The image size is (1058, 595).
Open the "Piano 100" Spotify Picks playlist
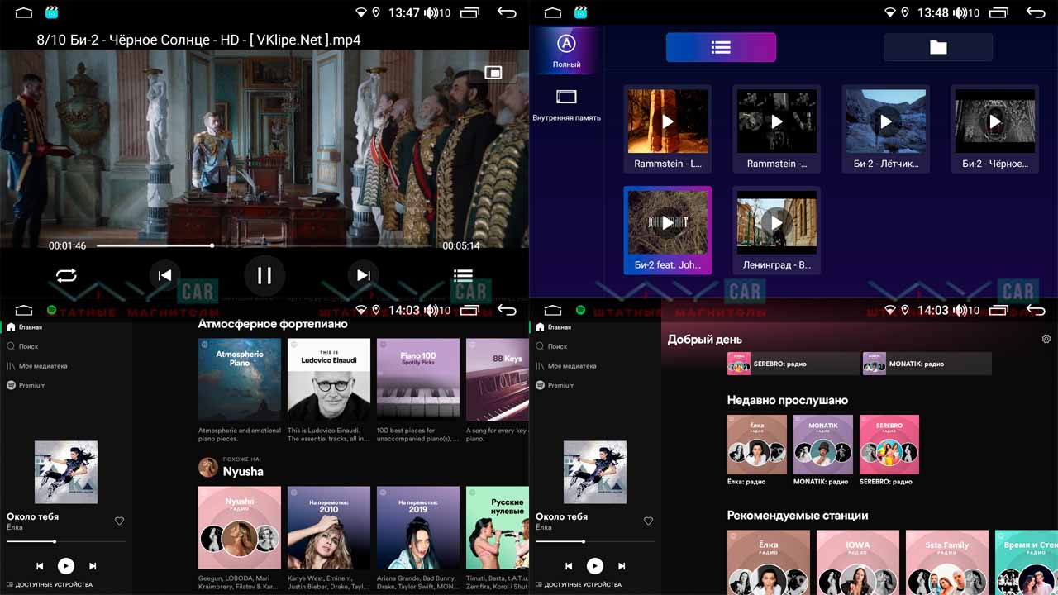click(418, 380)
